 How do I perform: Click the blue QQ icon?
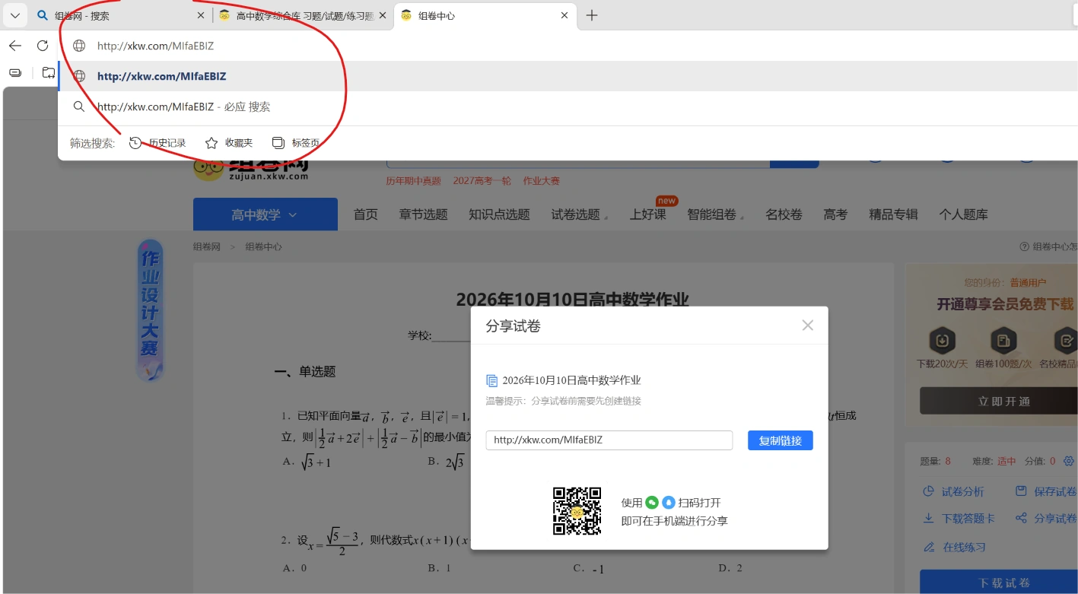(669, 502)
